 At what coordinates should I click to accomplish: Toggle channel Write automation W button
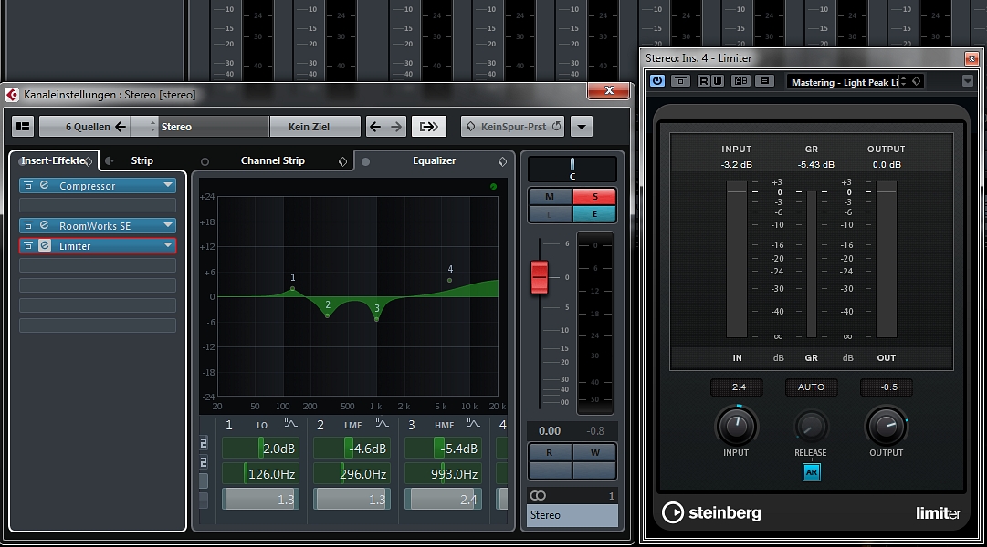tap(594, 452)
